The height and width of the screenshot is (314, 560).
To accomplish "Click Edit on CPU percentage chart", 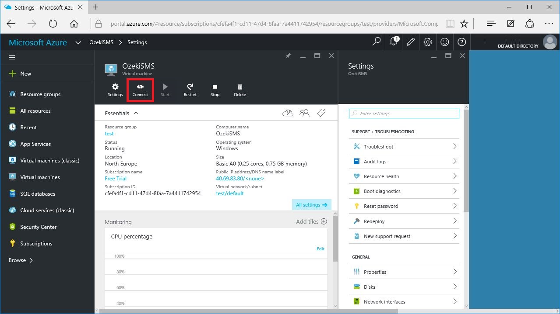I will click(x=321, y=248).
